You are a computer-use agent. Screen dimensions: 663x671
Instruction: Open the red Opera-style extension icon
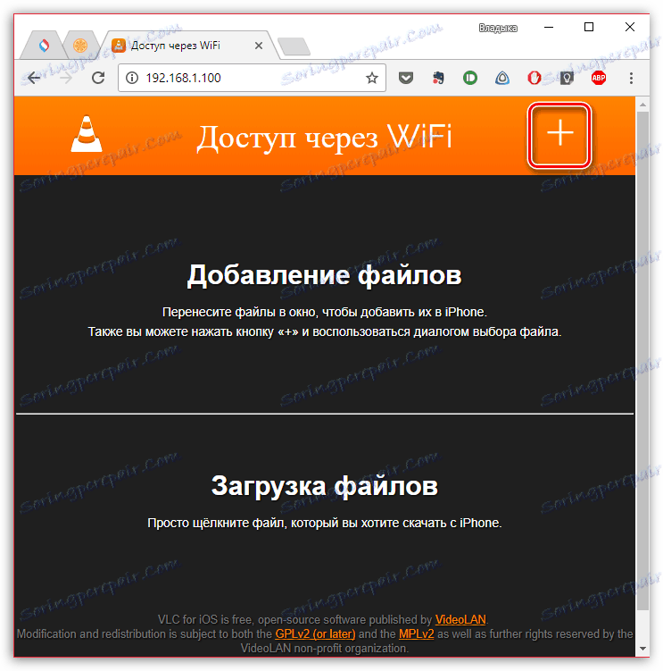535,78
